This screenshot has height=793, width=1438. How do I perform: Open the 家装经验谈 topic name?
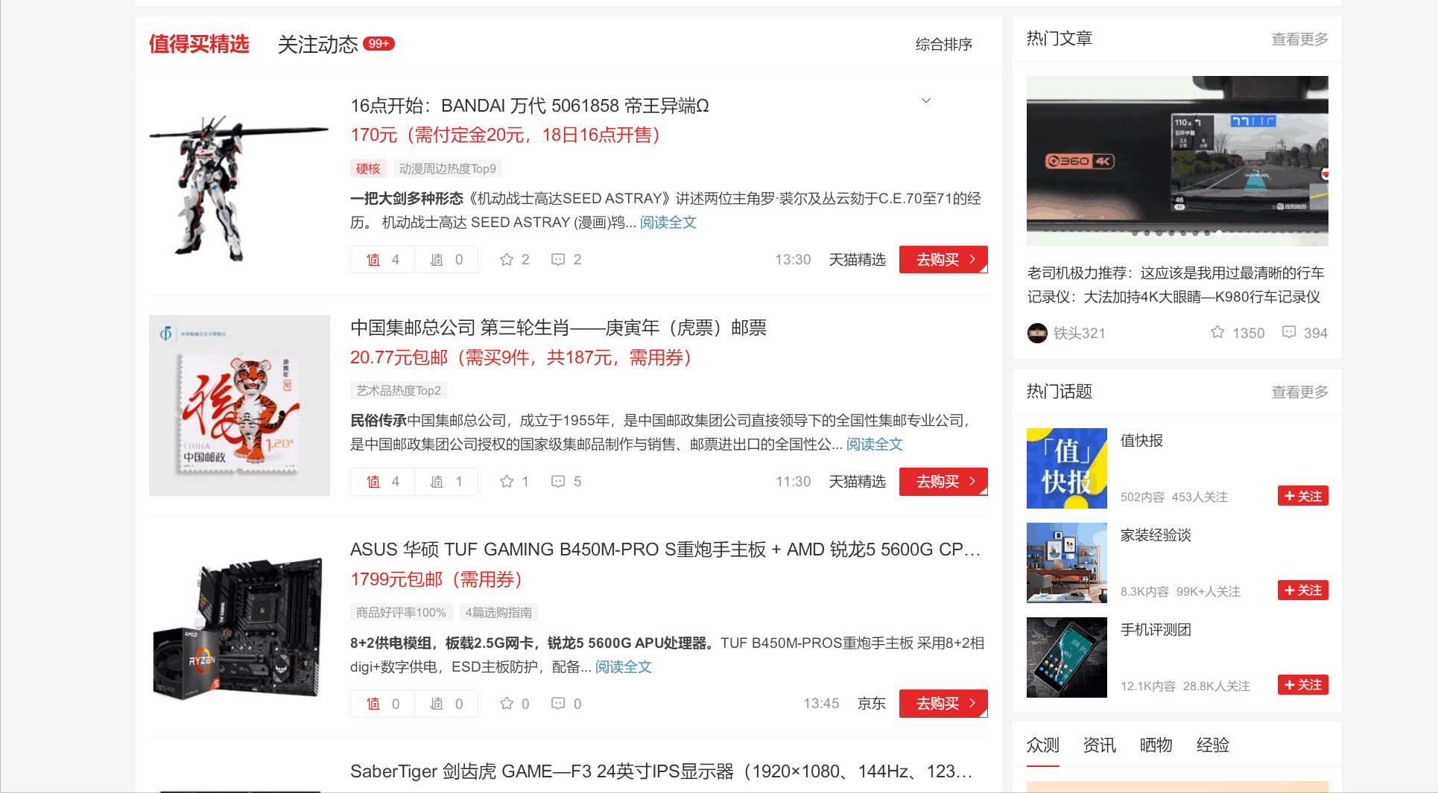[x=1156, y=535]
